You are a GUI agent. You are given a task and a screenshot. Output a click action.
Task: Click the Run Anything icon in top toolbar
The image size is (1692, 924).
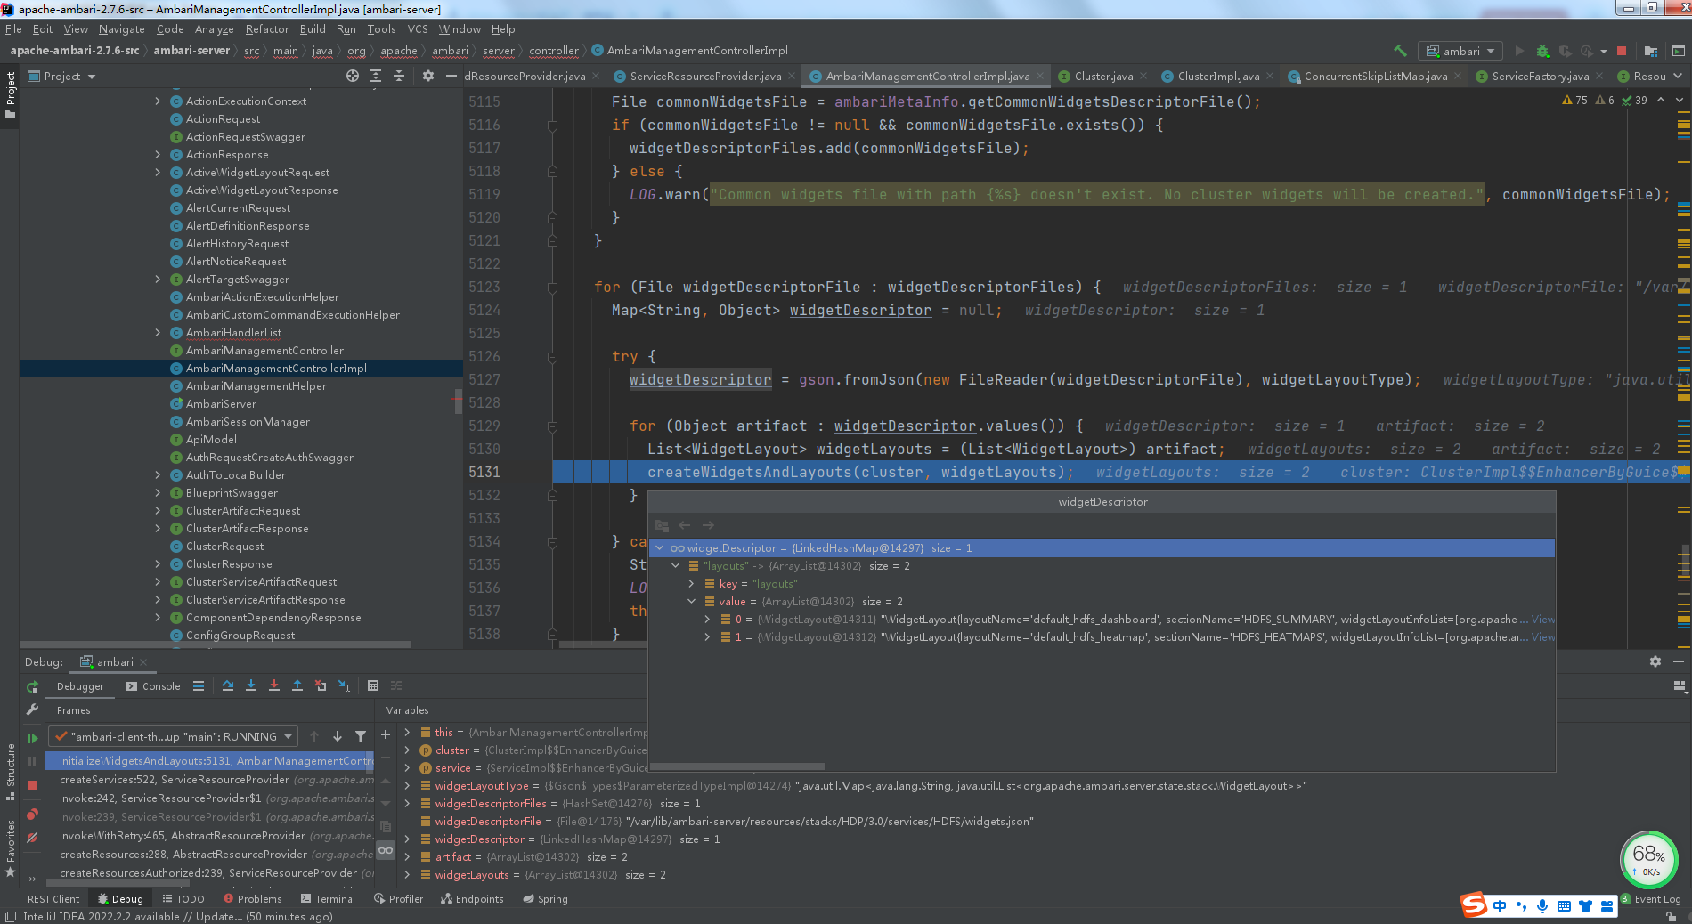pyautogui.click(x=1679, y=51)
